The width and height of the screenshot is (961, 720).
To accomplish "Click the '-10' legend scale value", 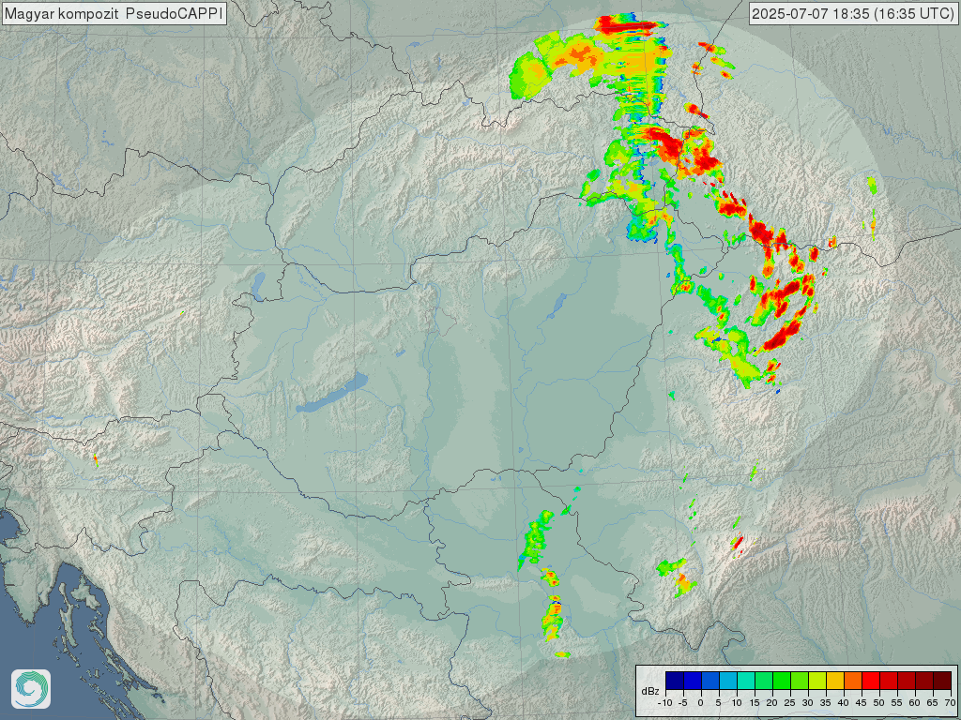I will tap(665, 703).
